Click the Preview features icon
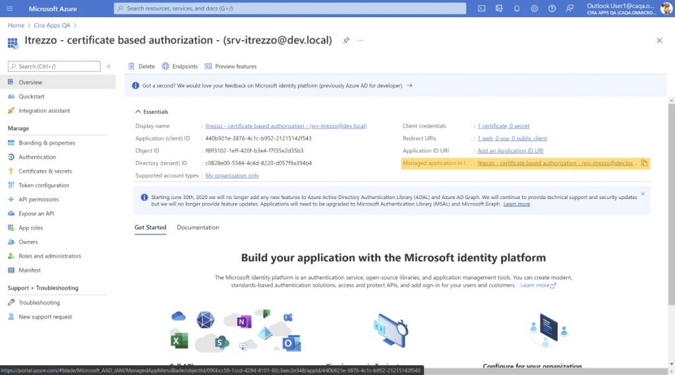Image resolution: width=675 pixels, height=375 pixels. click(x=208, y=67)
